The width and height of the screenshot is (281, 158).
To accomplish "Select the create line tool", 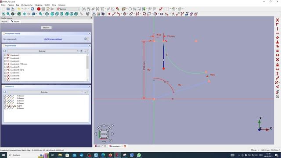I will pos(114,14).
